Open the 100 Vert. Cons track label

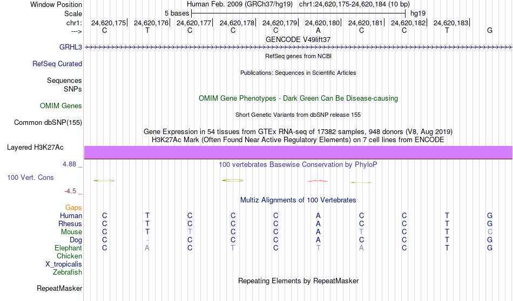click(30, 177)
